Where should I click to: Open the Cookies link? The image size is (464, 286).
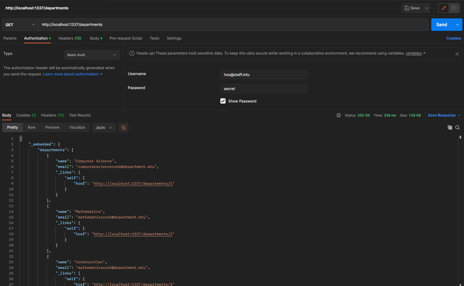pos(454,38)
